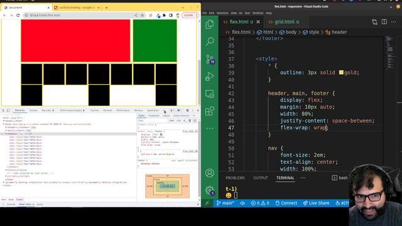
Task: Toggle the flex badge on header element
Action: 33,127
